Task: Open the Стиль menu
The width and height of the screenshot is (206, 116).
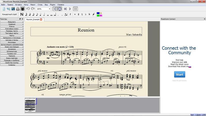Action: (x=40, y=5)
